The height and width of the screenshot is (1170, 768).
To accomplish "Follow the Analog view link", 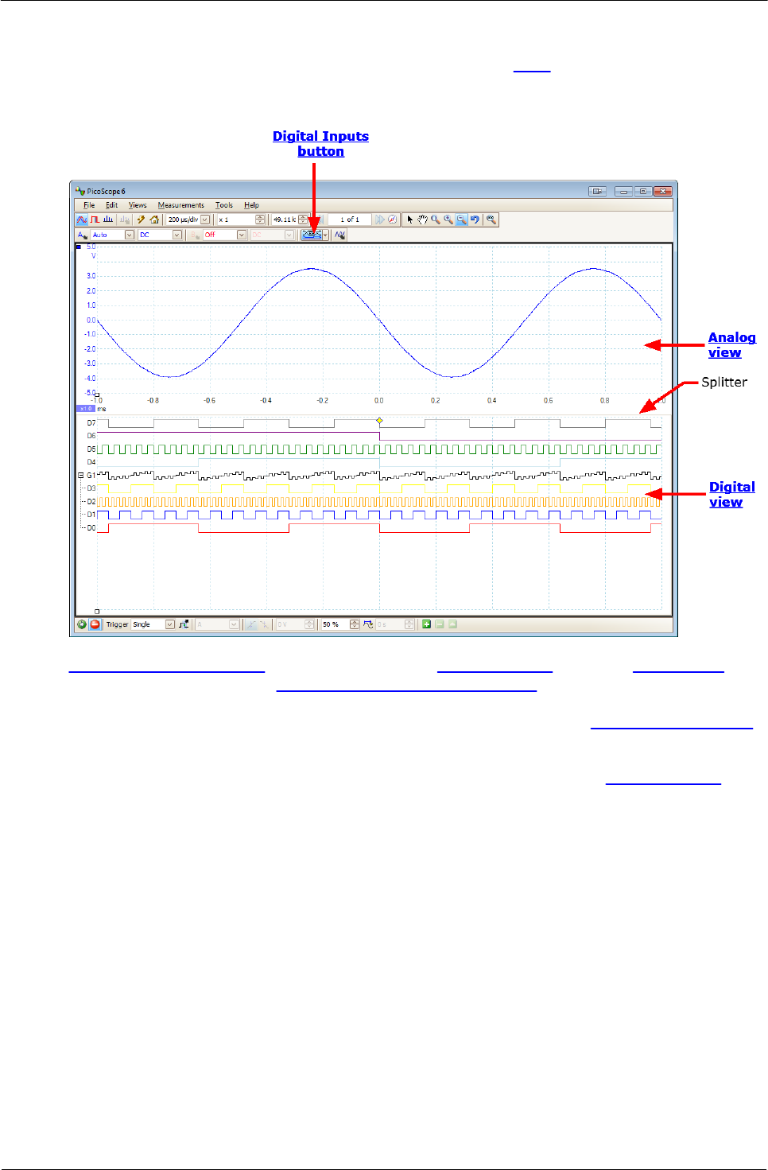I will (x=731, y=345).
